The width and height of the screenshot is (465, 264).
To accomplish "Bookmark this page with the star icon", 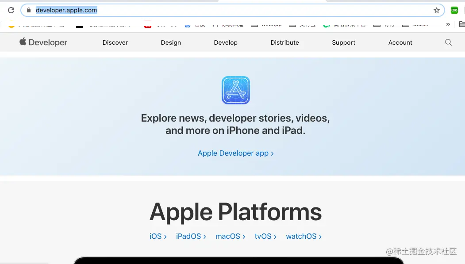I will [x=437, y=10].
